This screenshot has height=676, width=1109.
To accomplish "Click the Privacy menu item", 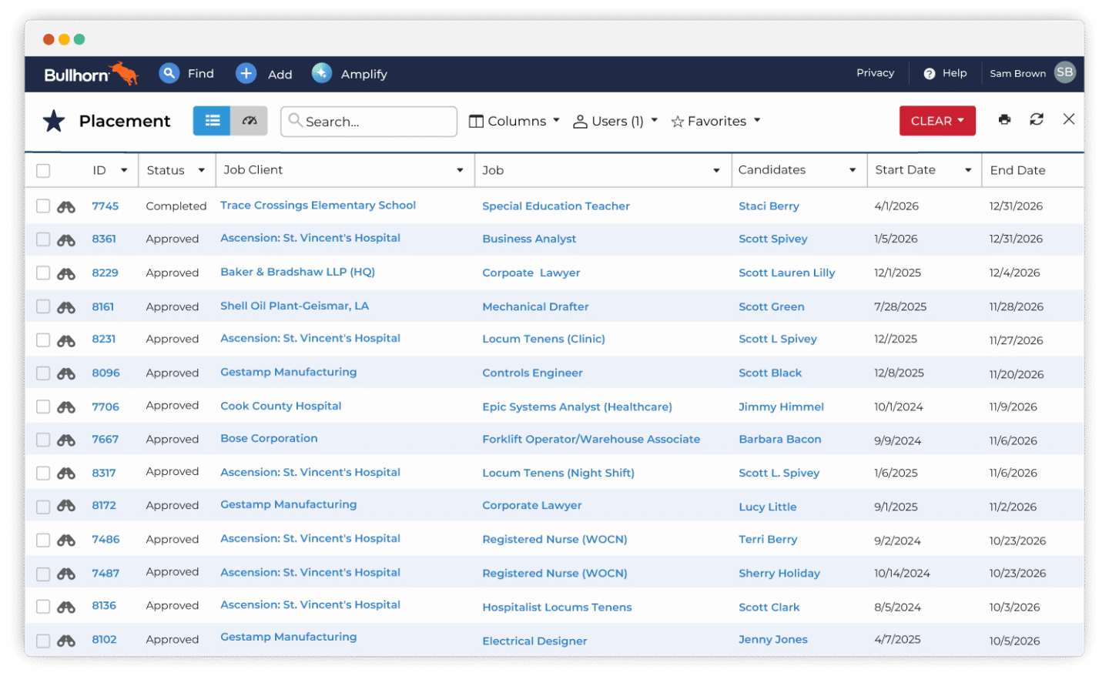I will [876, 72].
